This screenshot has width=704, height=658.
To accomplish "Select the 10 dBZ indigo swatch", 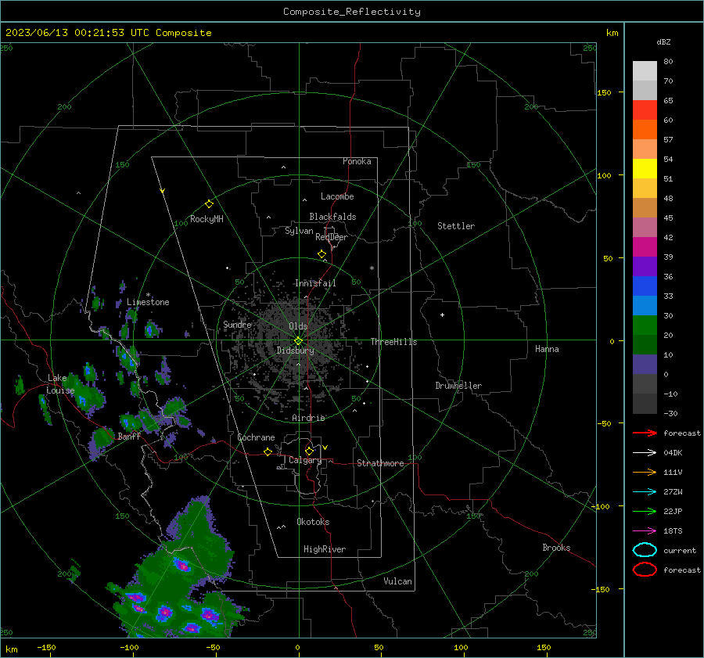I will click(645, 364).
